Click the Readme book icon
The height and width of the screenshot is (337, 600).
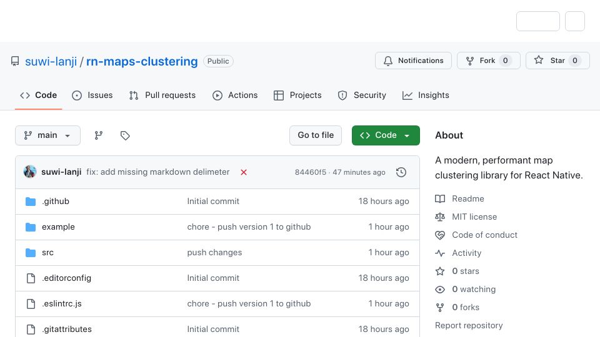tap(440, 198)
